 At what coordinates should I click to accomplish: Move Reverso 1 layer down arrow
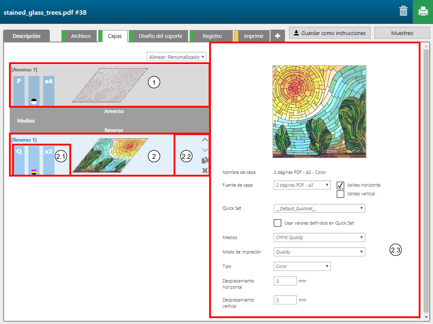coord(205,150)
